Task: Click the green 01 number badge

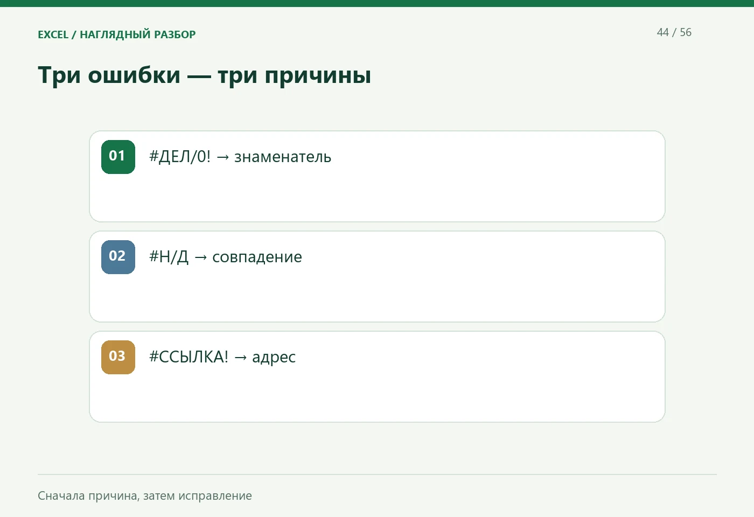Action: click(118, 157)
